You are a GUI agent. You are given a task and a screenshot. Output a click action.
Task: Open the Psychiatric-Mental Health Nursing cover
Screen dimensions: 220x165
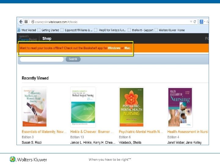coord(131,107)
